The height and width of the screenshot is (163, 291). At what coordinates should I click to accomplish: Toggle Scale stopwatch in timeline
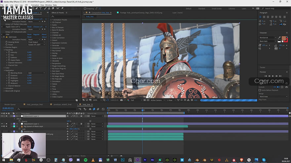click(x=20, y=129)
